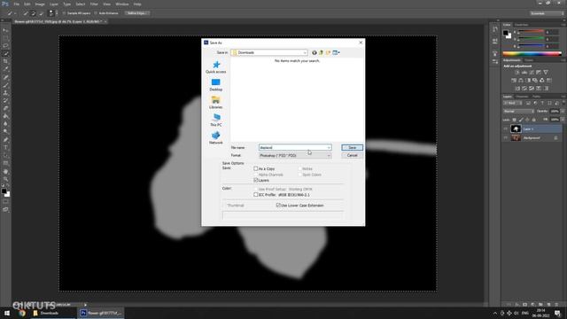
Task: Select the Horizontal Type tool
Action: coord(5,148)
